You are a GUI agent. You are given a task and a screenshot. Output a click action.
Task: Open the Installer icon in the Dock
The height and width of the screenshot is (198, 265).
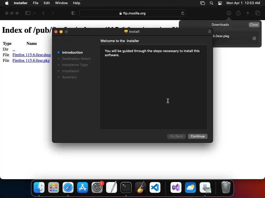205,187
